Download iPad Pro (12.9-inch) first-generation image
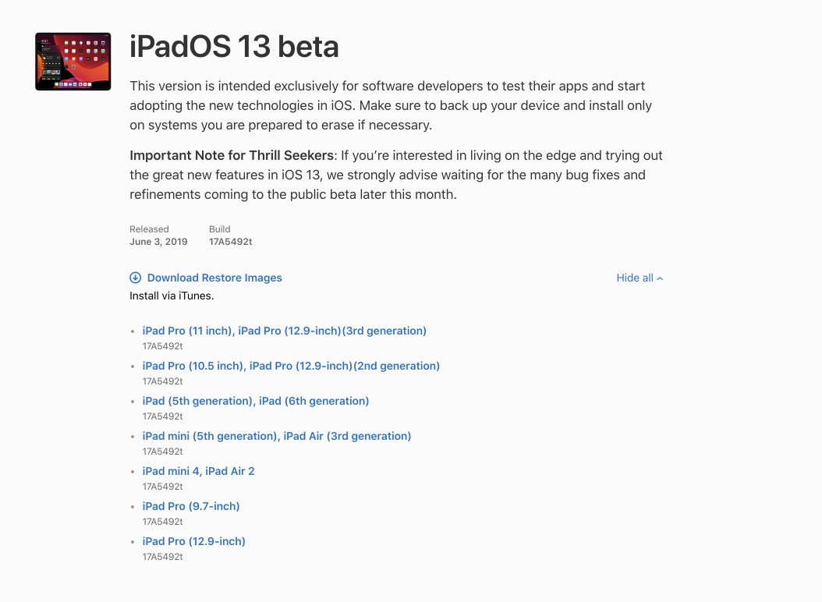Viewport: 822px width, 602px height. point(193,541)
